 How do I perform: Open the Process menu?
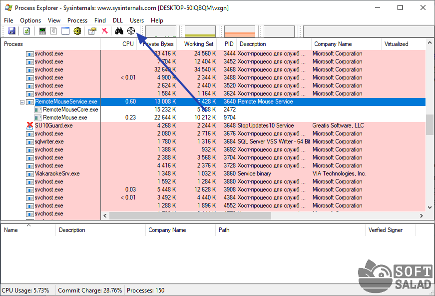pos(77,20)
